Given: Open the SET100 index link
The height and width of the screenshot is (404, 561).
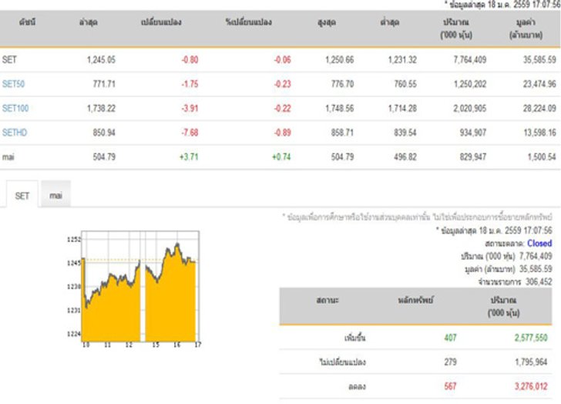Looking at the screenshot, I should 15,108.
